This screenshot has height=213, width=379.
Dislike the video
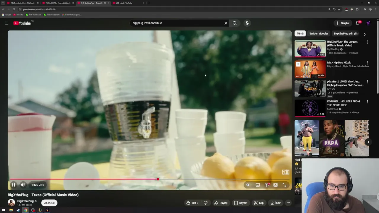[205, 203]
